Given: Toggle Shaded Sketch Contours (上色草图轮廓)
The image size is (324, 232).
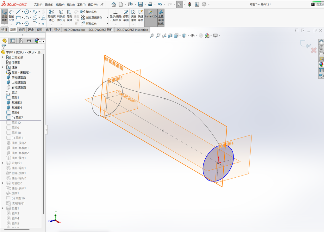Looking at the screenshot, I should [161, 17].
